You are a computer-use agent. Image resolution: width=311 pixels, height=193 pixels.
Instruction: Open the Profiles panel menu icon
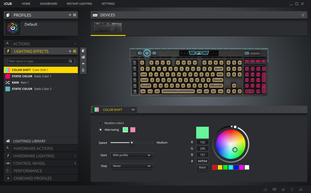75,15
